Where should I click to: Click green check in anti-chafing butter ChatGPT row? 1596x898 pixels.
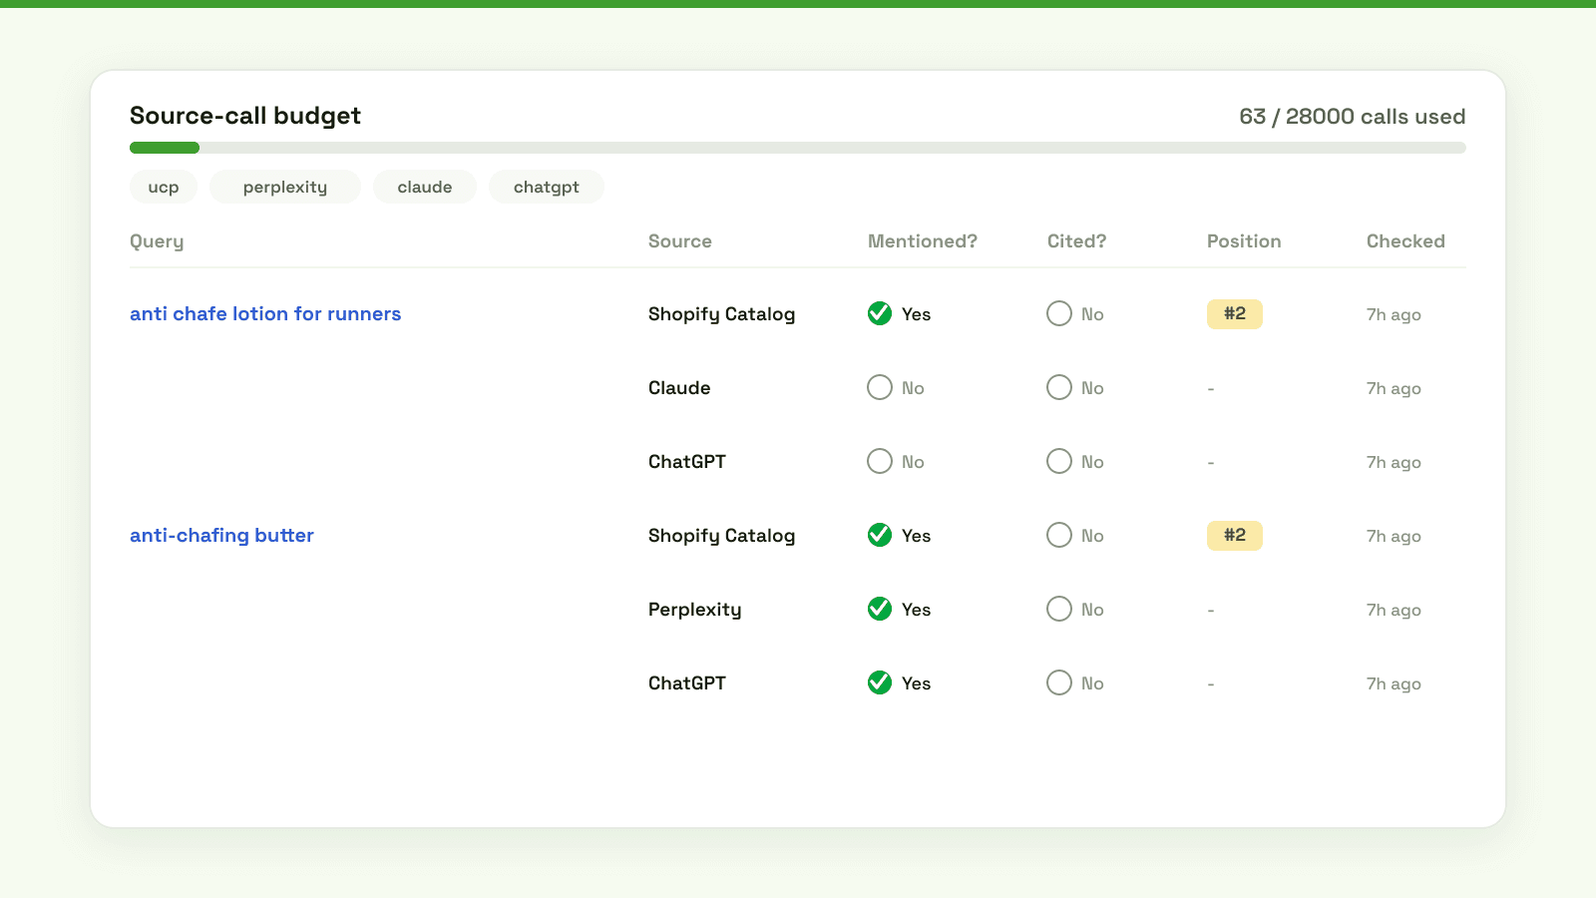click(880, 682)
